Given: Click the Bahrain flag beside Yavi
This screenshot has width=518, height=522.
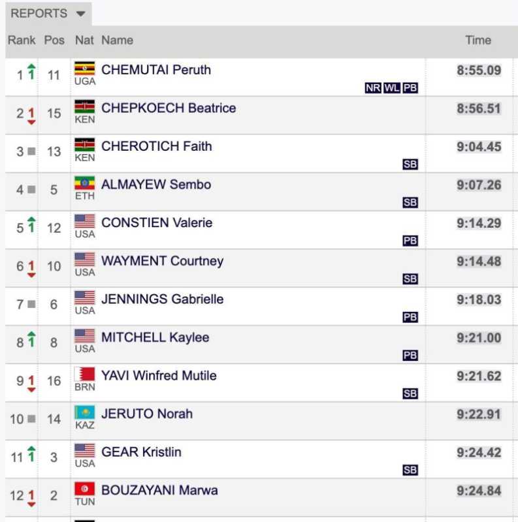Looking at the screenshot, I should (x=84, y=375).
